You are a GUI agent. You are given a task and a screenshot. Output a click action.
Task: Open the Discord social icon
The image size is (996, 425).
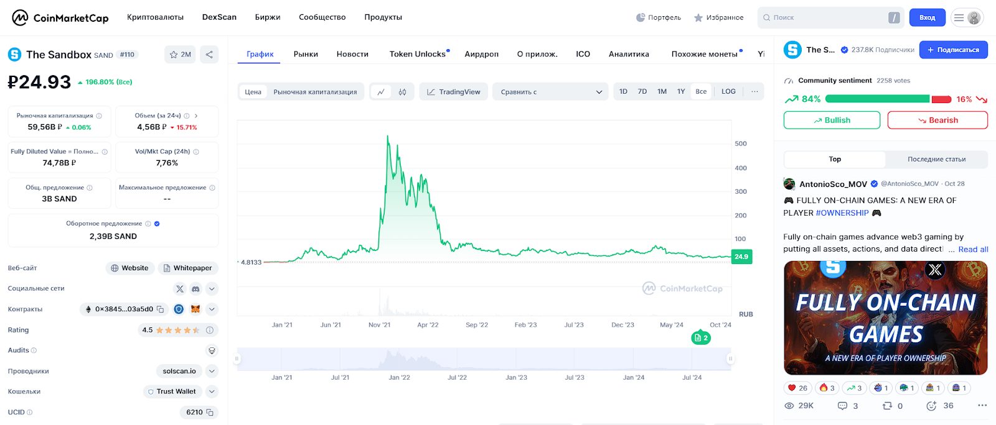[x=195, y=289]
